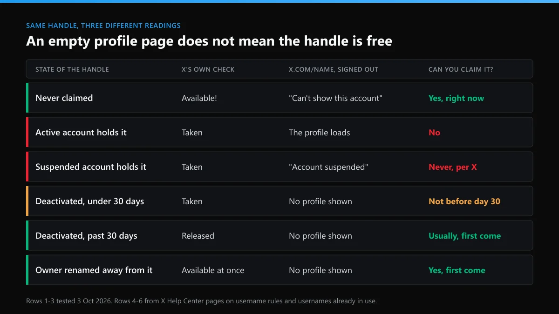Click the "Can't show this account" cell
The image size is (559, 314).
coord(335,98)
